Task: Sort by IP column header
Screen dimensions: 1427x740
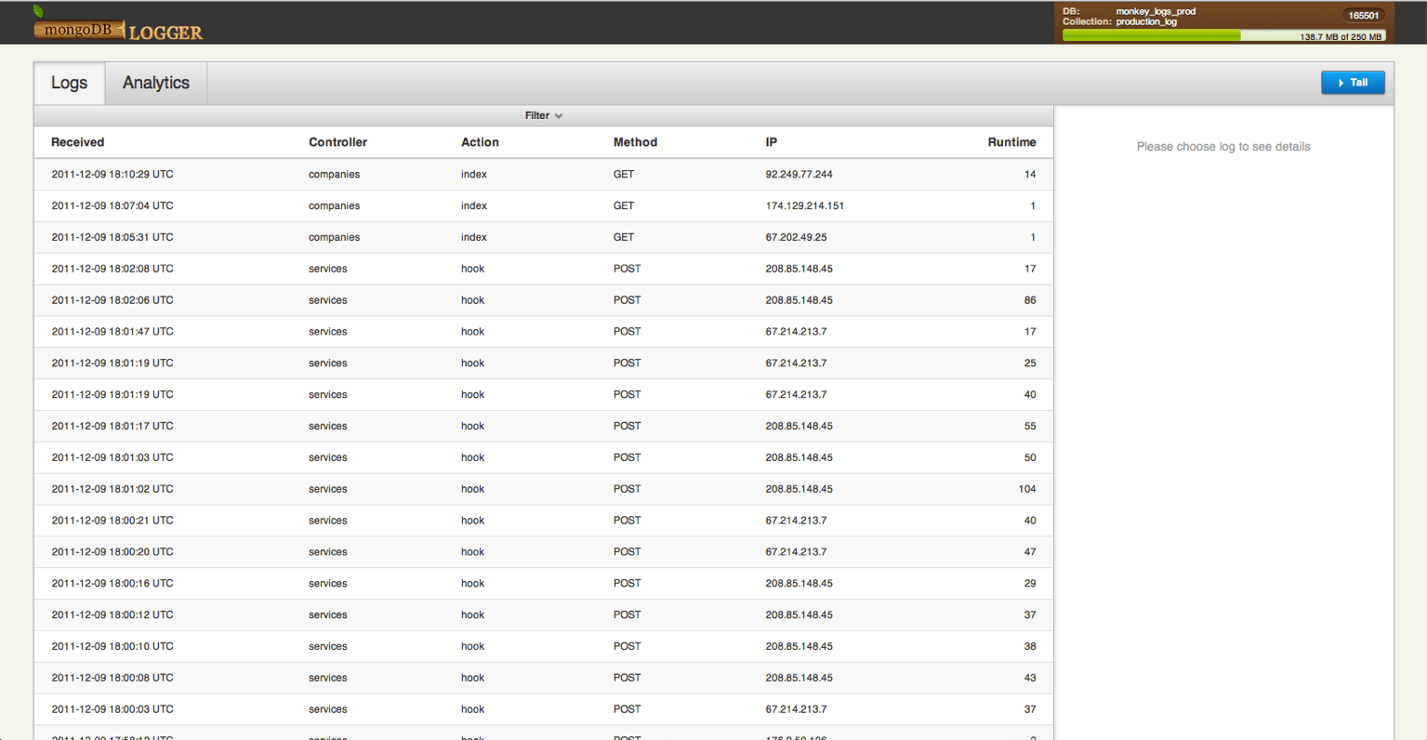Action: tap(771, 142)
